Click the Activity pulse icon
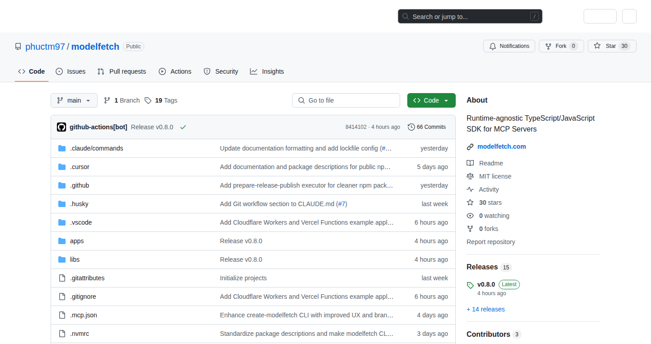 (470, 189)
